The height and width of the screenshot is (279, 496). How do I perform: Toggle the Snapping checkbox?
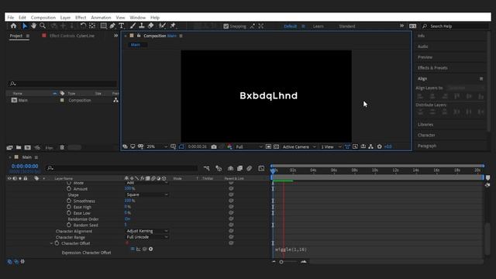[x=226, y=26]
